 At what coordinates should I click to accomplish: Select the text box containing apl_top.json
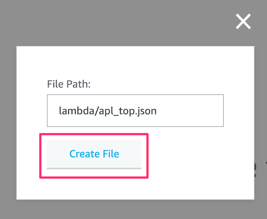click(135, 111)
